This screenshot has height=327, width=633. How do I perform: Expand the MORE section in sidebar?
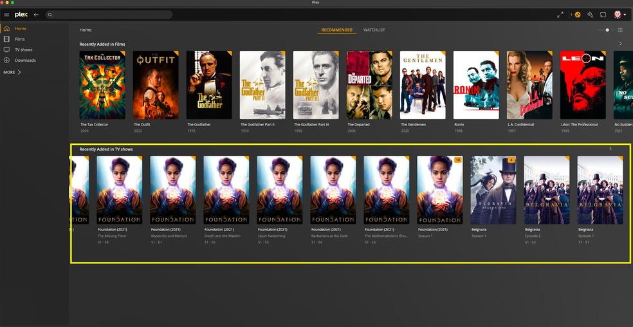(x=12, y=72)
